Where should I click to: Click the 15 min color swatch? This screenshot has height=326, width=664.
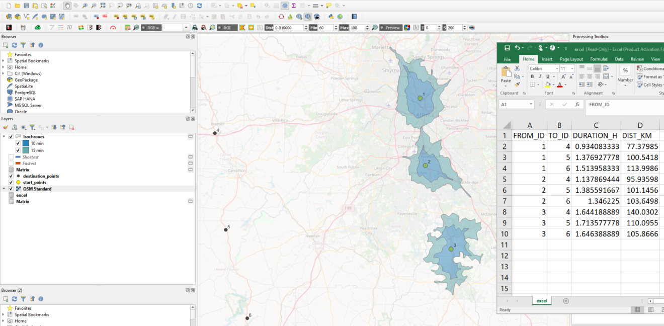26,150
